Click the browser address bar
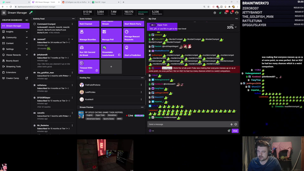This screenshot has width=304, height=171. (109, 7)
